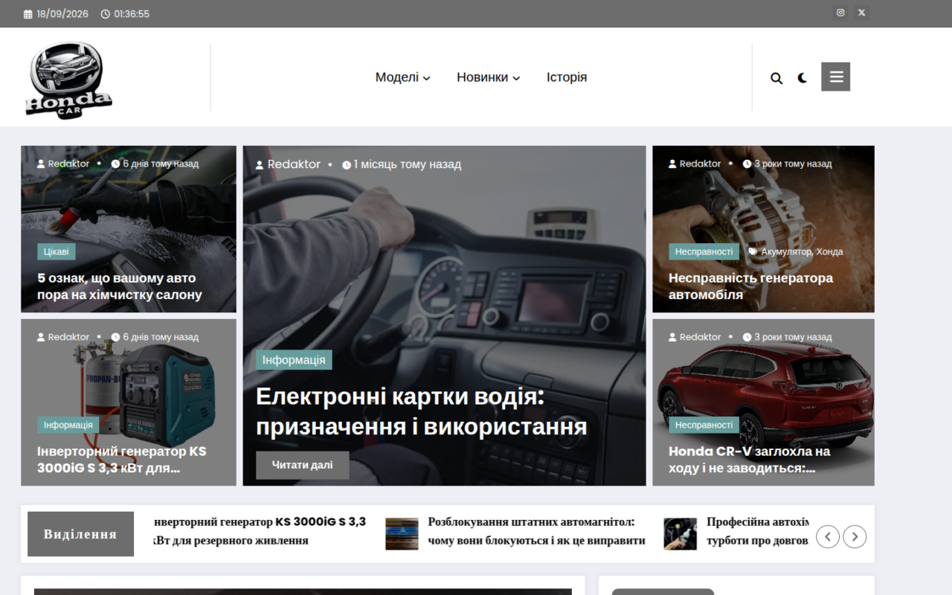952x595 pixels.
Task: Open the Instagram link in top bar
Action: 840,13
